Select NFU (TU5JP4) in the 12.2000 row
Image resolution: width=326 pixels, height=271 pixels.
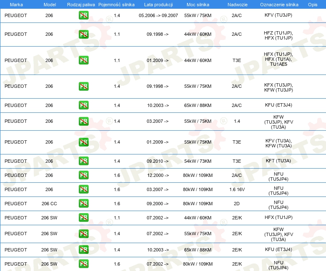point(278,177)
